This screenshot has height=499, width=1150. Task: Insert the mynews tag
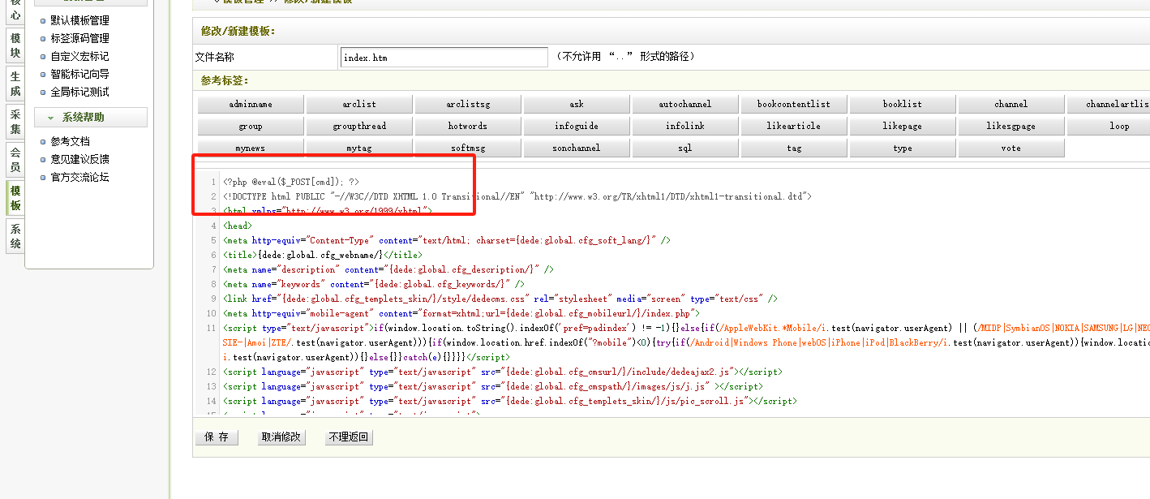click(251, 148)
